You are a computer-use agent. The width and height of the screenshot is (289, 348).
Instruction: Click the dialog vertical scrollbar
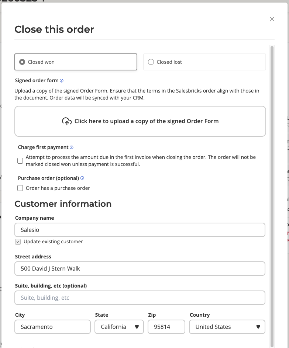pos(272,196)
